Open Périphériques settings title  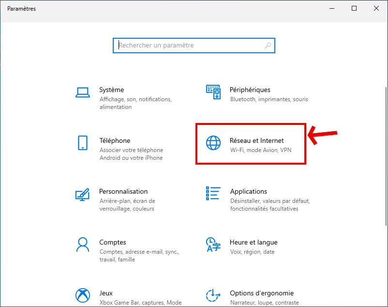(250, 90)
